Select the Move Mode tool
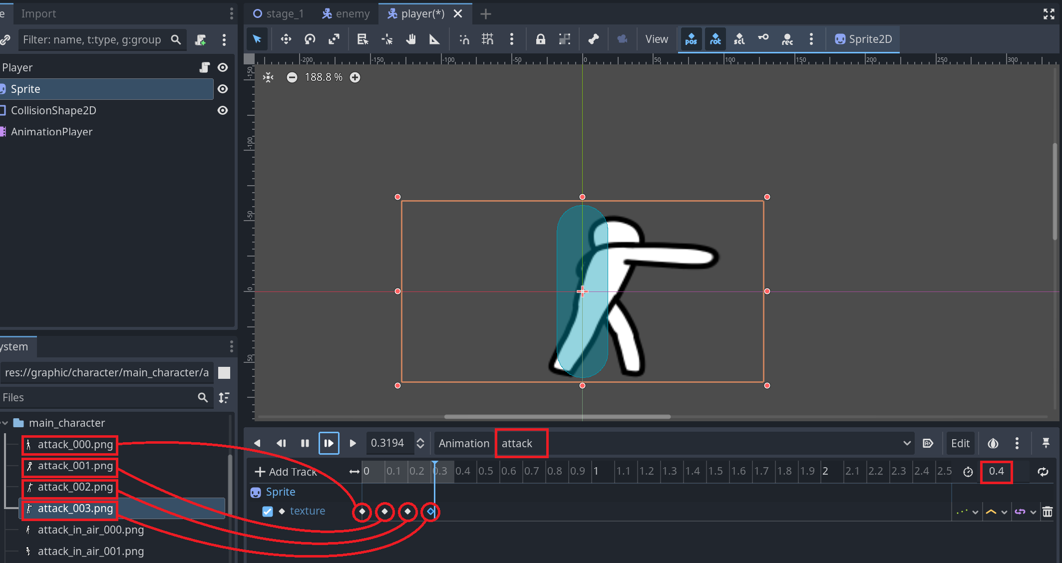 [286, 39]
